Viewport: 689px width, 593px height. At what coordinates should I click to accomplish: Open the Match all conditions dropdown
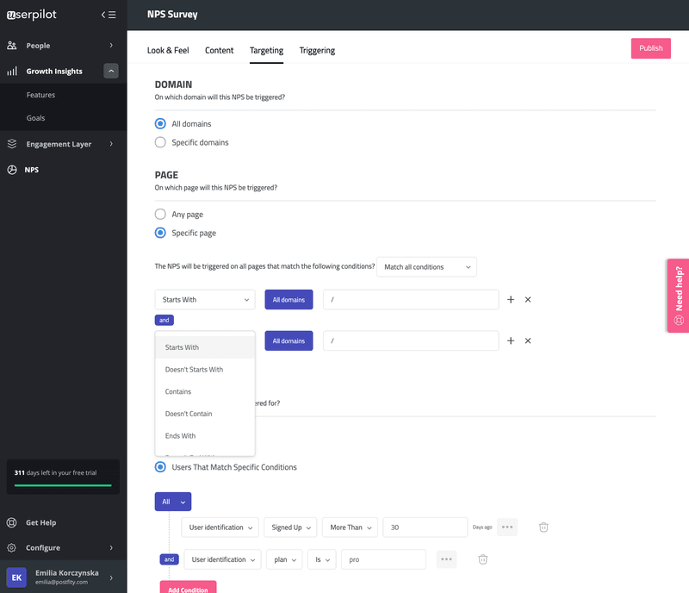click(x=427, y=267)
